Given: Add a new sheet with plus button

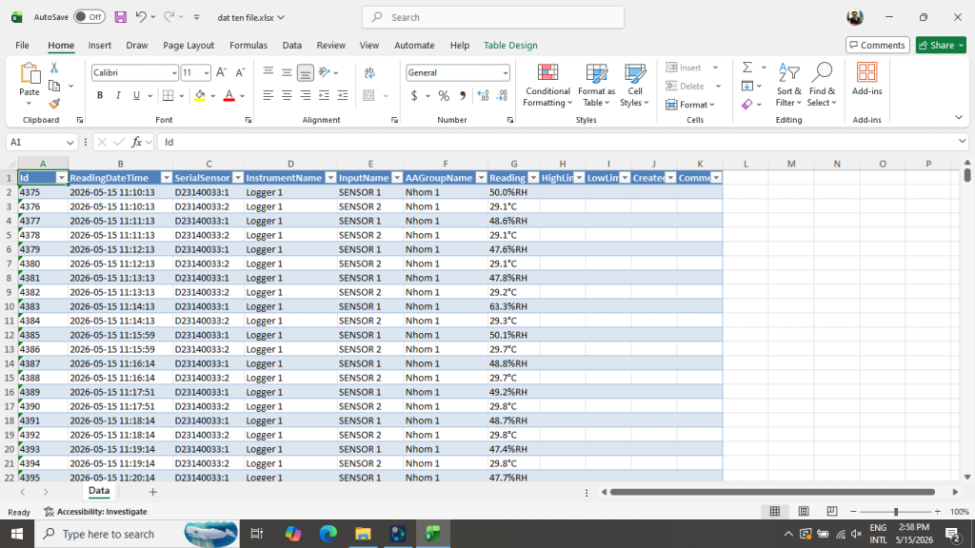Looking at the screenshot, I should coord(152,492).
